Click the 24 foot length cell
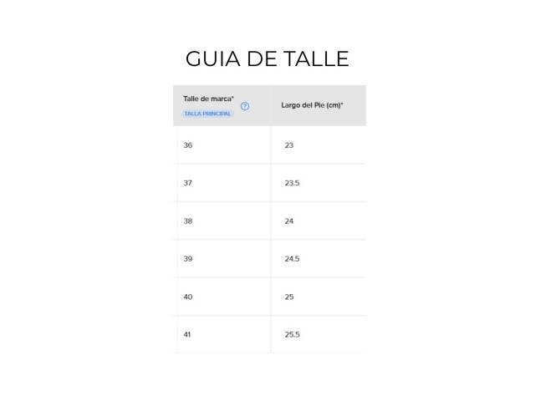535x401 pixels. pyautogui.click(x=289, y=221)
